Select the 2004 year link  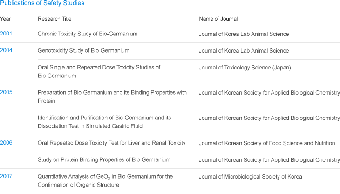pyautogui.click(x=6, y=50)
